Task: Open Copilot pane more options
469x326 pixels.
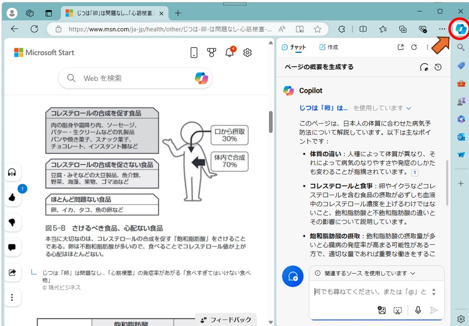Action: tap(427, 47)
